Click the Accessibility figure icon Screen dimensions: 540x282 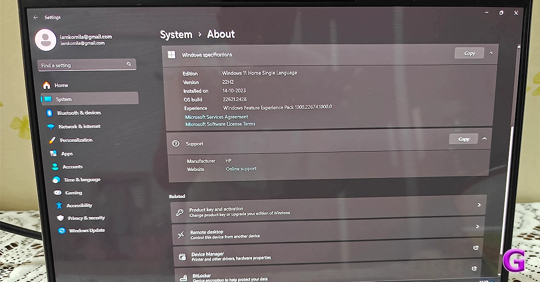59,205
